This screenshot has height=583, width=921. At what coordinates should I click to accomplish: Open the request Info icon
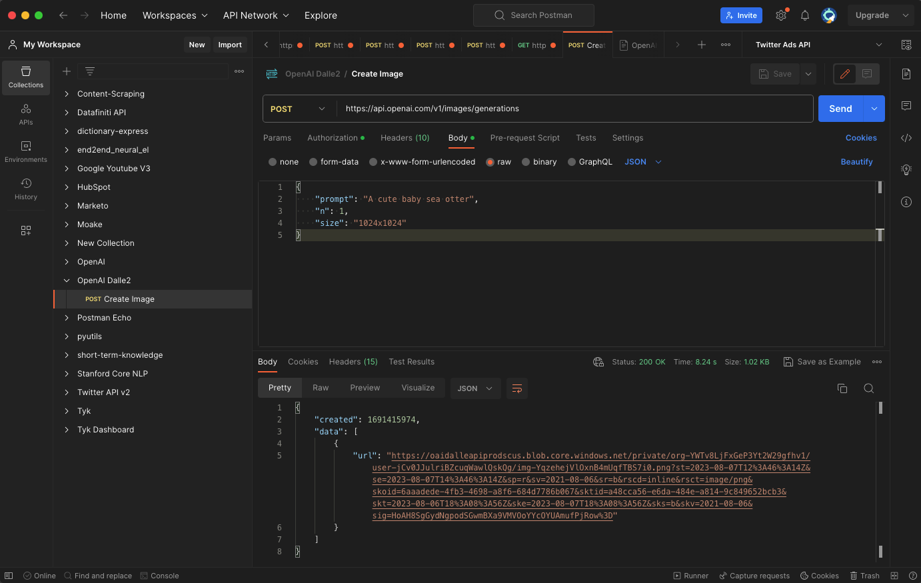906,202
